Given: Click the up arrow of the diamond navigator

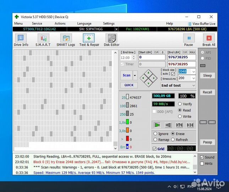Looking at the screenshot, I should coord(148,73).
